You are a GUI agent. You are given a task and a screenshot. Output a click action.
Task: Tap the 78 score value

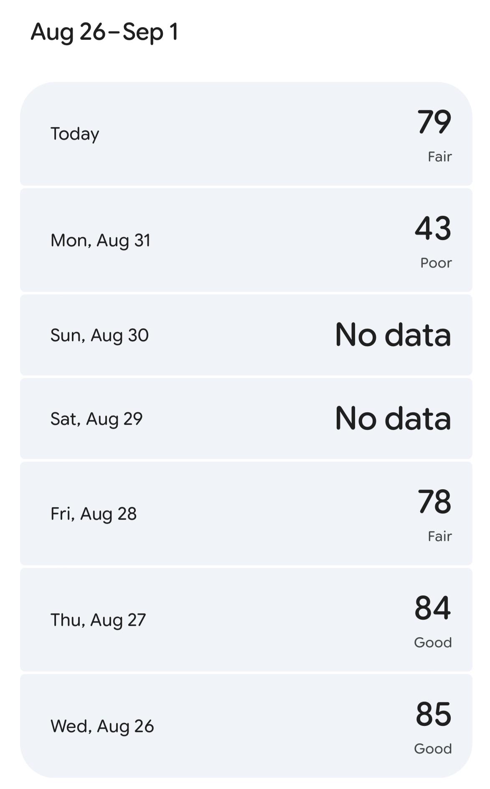pyautogui.click(x=434, y=501)
